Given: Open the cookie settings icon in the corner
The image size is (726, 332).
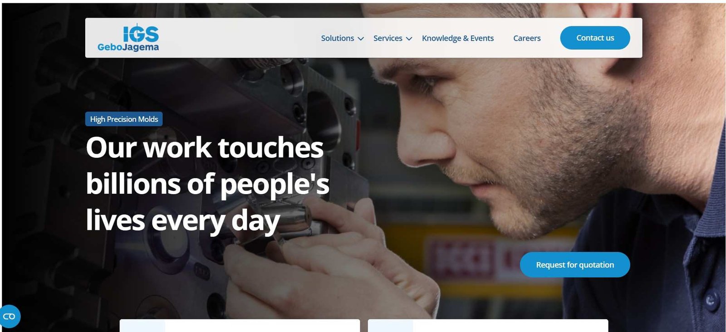Looking at the screenshot, I should pyautogui.click(x=10, y=317).
